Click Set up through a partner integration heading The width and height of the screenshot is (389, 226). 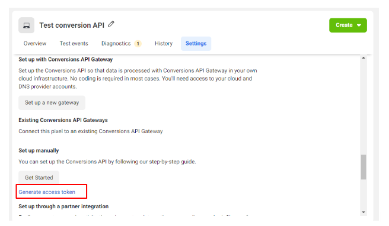click(x=63, y=206)
